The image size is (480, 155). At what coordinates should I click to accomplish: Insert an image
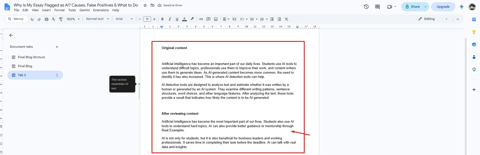216,19
